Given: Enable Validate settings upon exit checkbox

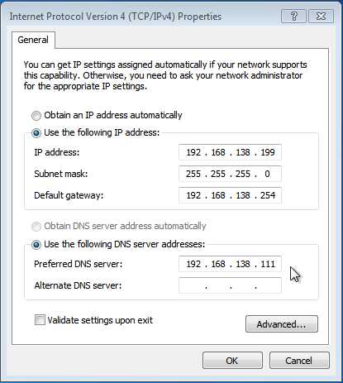Looking at the screenshot, I should click(x=40, y=320).
